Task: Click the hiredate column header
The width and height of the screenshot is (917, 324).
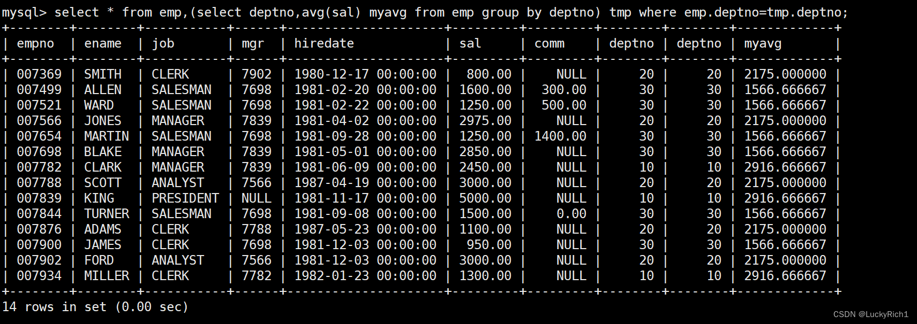Action: (324, 44)
